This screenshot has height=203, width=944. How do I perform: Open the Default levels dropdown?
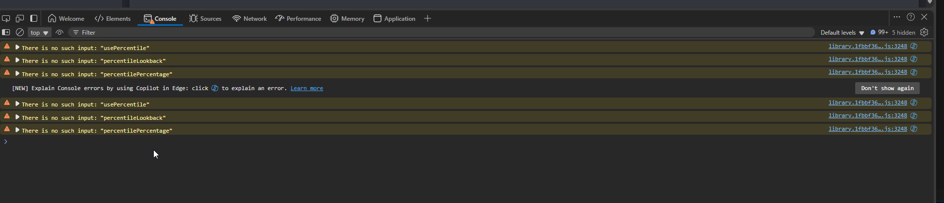pyautogui.click(x=842, y=33)
